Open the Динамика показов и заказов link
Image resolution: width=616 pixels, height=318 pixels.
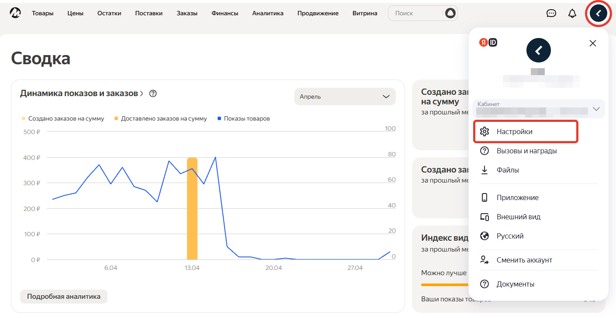coord(82,93)
